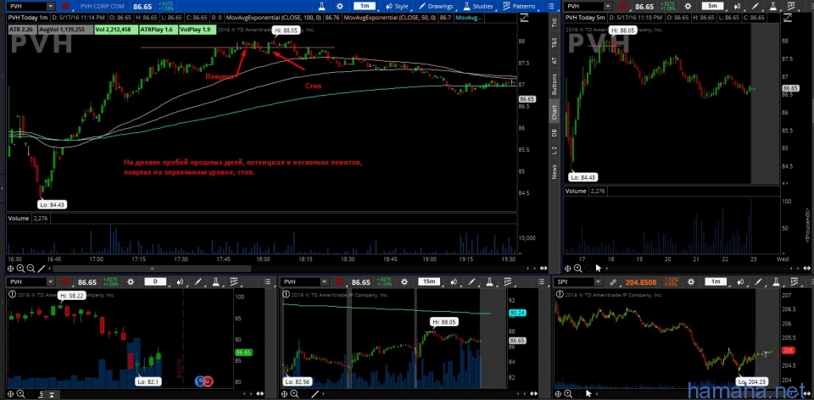The image size is (814, 400).
Task: Open the Patterns menu
Action: point(519,6)
